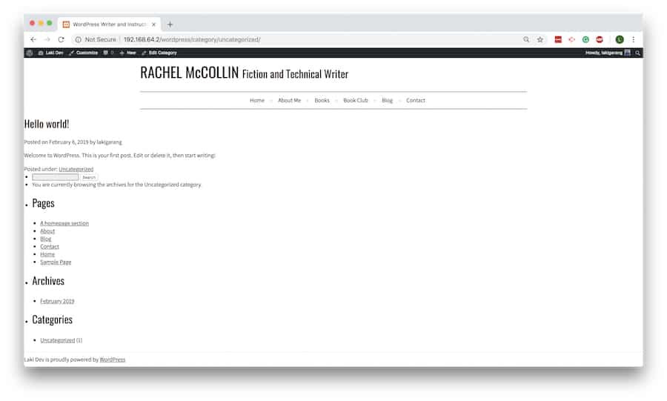The height and width of the screenshot is (401, 667).
Task: Bookmark this page using the star icon
Action: click(540, 39)
